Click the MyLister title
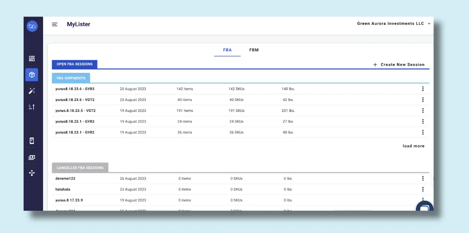 point(78,24)
